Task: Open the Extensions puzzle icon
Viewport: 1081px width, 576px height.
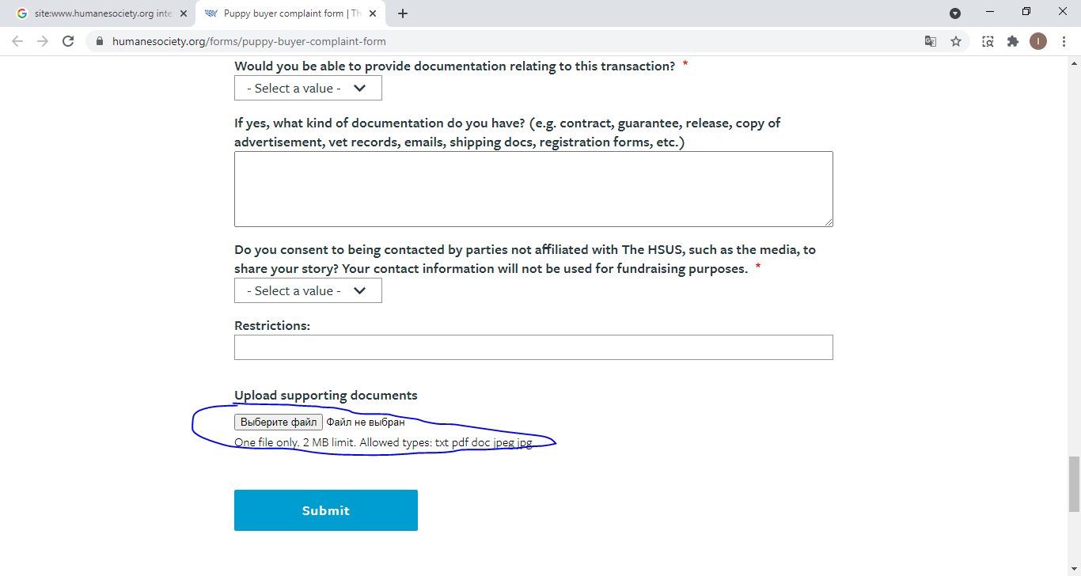Action: pos(1013,41)
